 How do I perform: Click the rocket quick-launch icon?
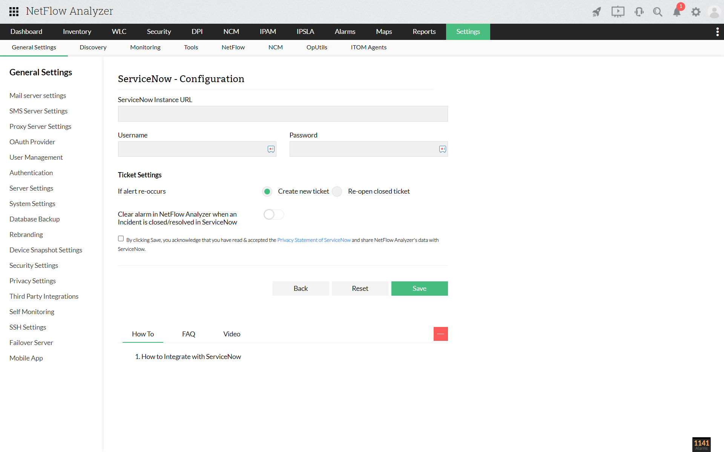597,12
